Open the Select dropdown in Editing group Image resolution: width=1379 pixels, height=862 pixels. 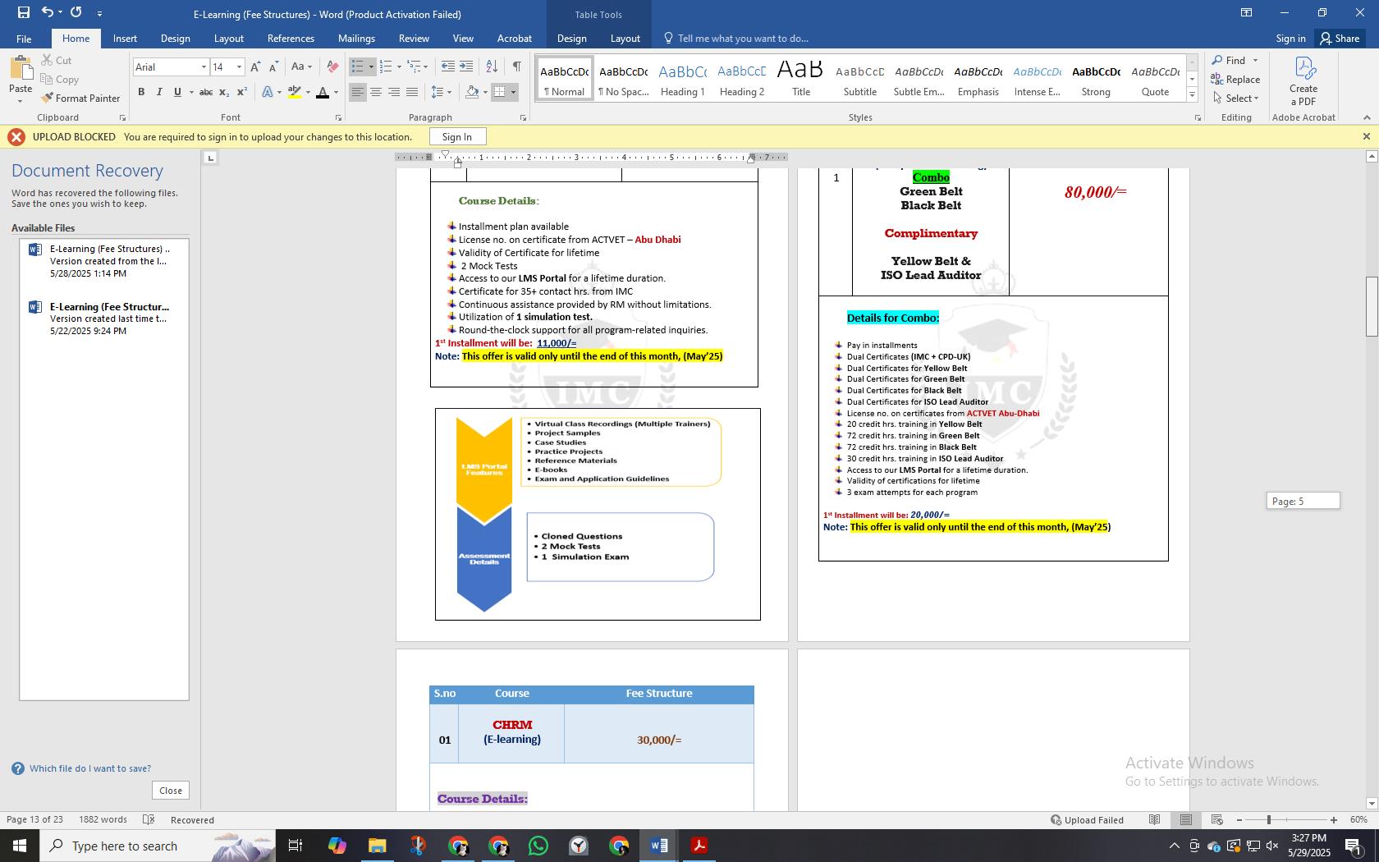[1236, 98]
